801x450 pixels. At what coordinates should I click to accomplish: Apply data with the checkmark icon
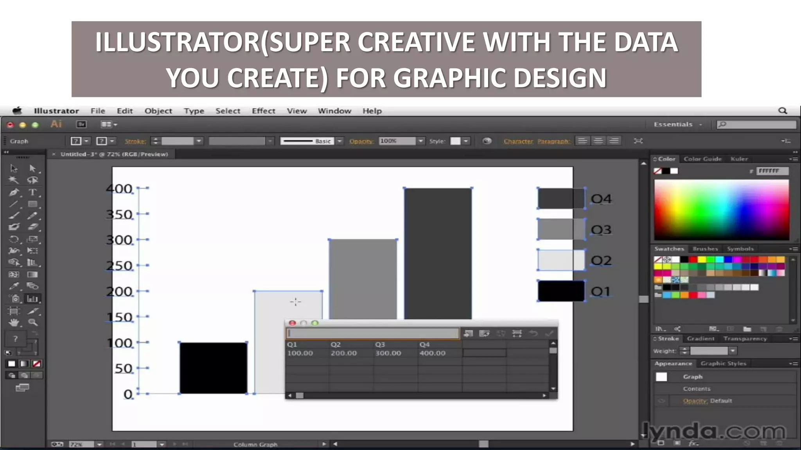[x=550, y=333]
